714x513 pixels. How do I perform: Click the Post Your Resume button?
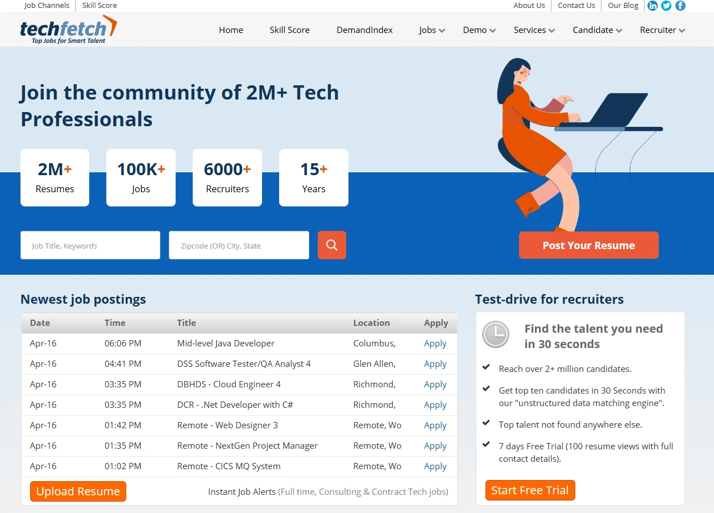coord(589,245)
